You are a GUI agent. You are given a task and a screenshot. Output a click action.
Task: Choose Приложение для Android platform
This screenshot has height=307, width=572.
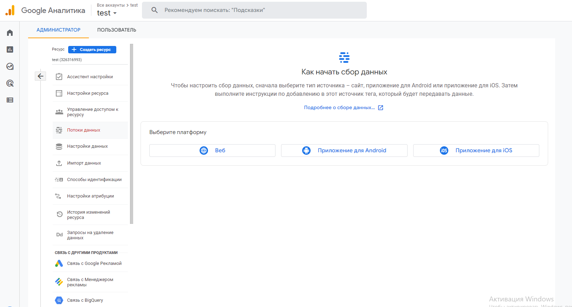click(x=344, y=151)
